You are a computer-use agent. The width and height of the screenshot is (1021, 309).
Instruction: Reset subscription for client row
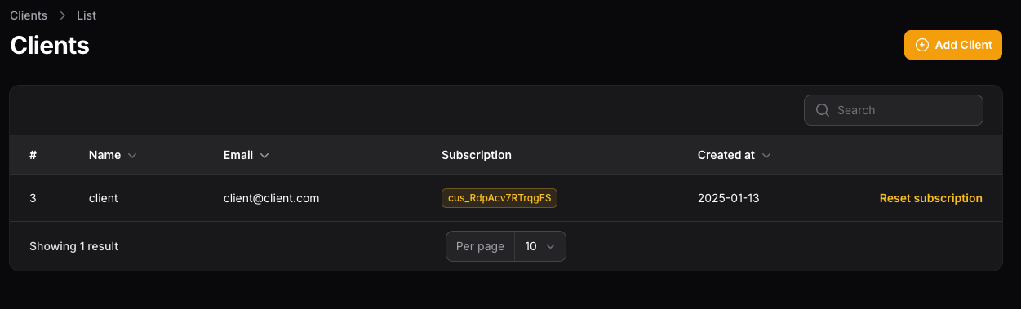click(931, 198)
